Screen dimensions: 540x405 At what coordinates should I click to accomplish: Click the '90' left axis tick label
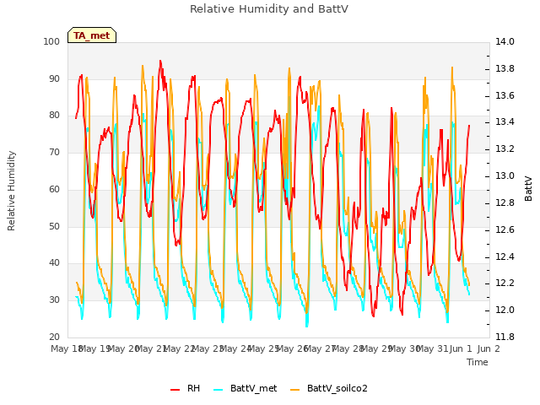pyautogui.click(x=54, y=78)
